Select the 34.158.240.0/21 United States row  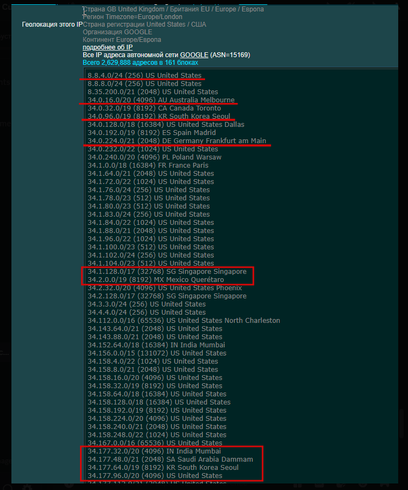click(x=157, y=426)
